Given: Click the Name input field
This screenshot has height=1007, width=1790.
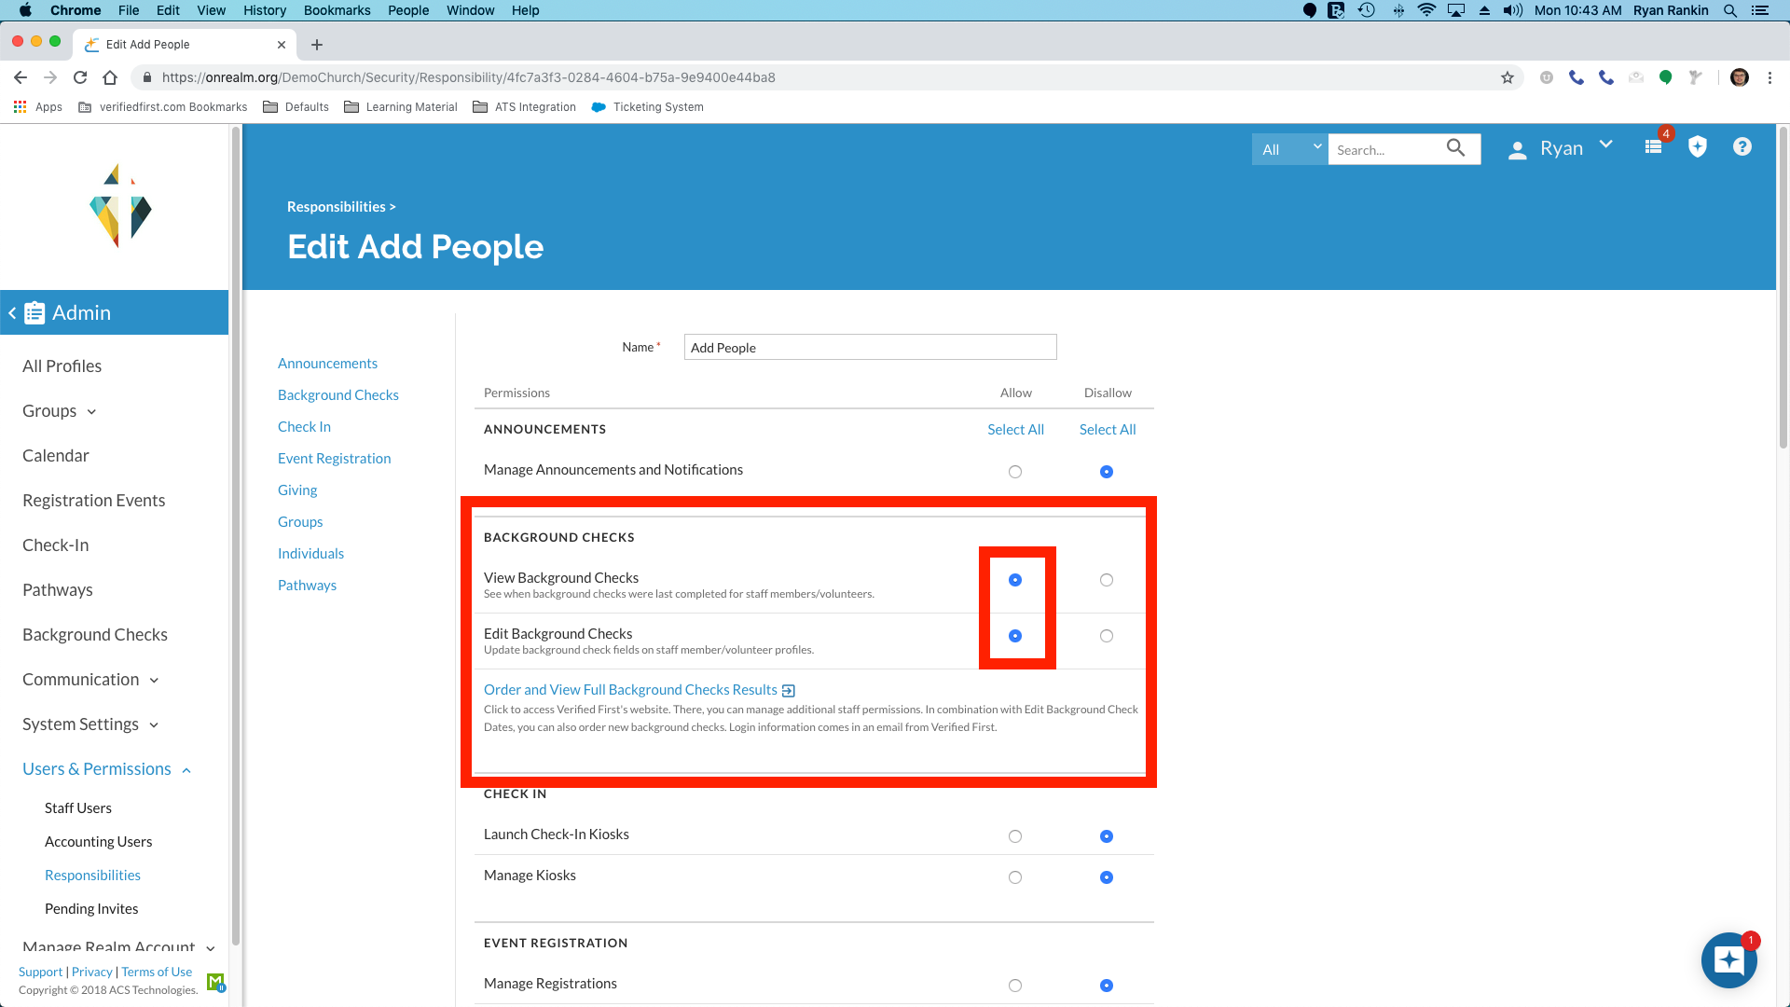Looking at the screenshot, I should coord(869,348).
